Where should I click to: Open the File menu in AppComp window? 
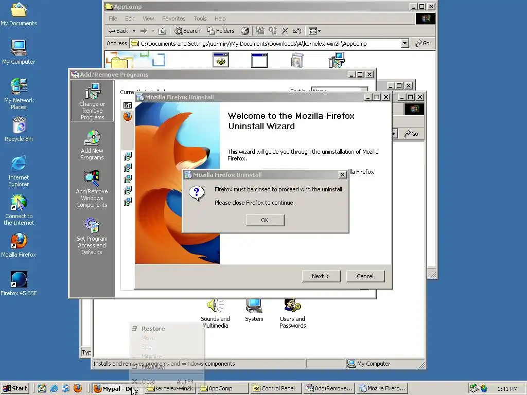[x=113, y=19]
